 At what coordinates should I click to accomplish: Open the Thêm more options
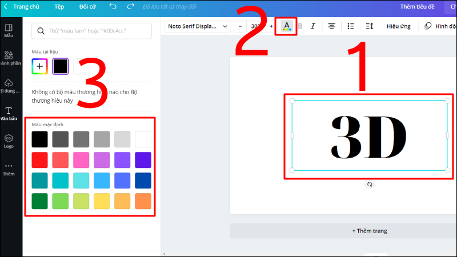[x=9, y=169]
